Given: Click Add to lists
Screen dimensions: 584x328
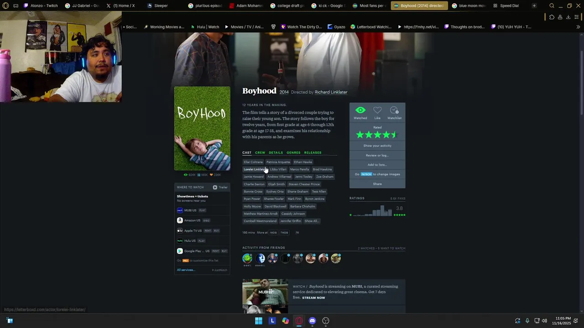Looking at the screenshot, I should (x=377, y=165).
